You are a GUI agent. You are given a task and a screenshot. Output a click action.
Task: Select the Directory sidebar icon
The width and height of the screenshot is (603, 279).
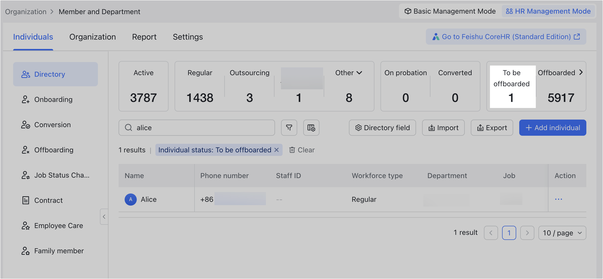pyautogui.click(x=25, y=74)
